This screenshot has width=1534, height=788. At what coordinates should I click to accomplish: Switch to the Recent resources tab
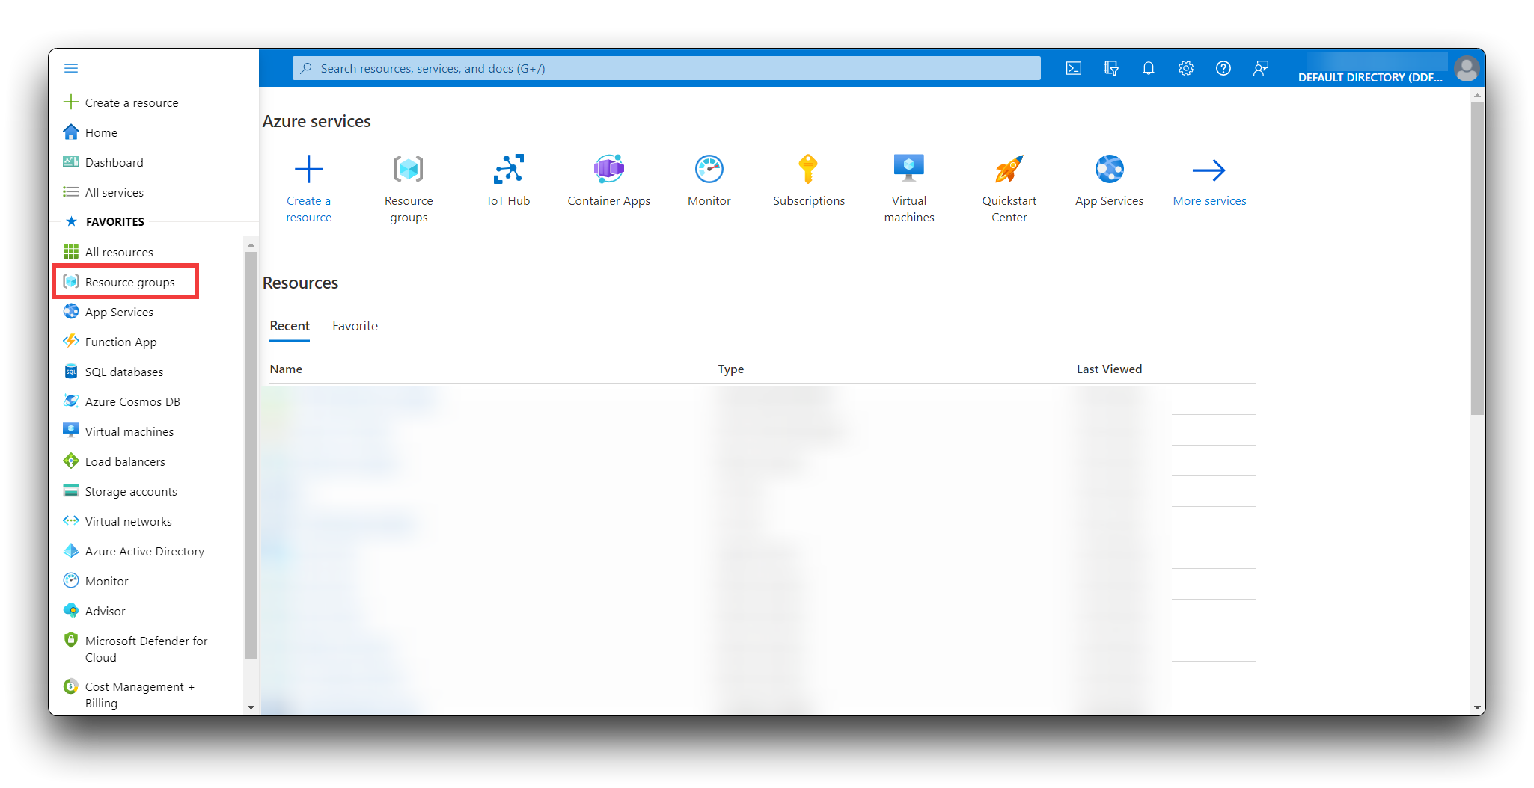290,326
